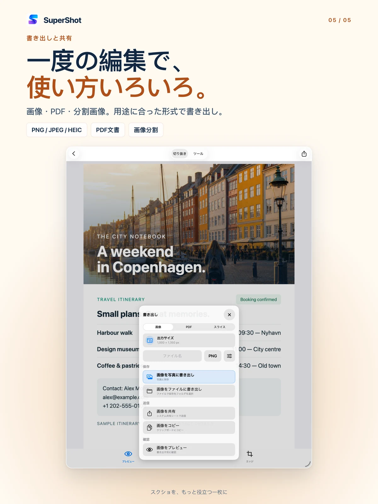Preview the image with 画像をプレビュー
378x504 pixels.
[x=189, y=450]
